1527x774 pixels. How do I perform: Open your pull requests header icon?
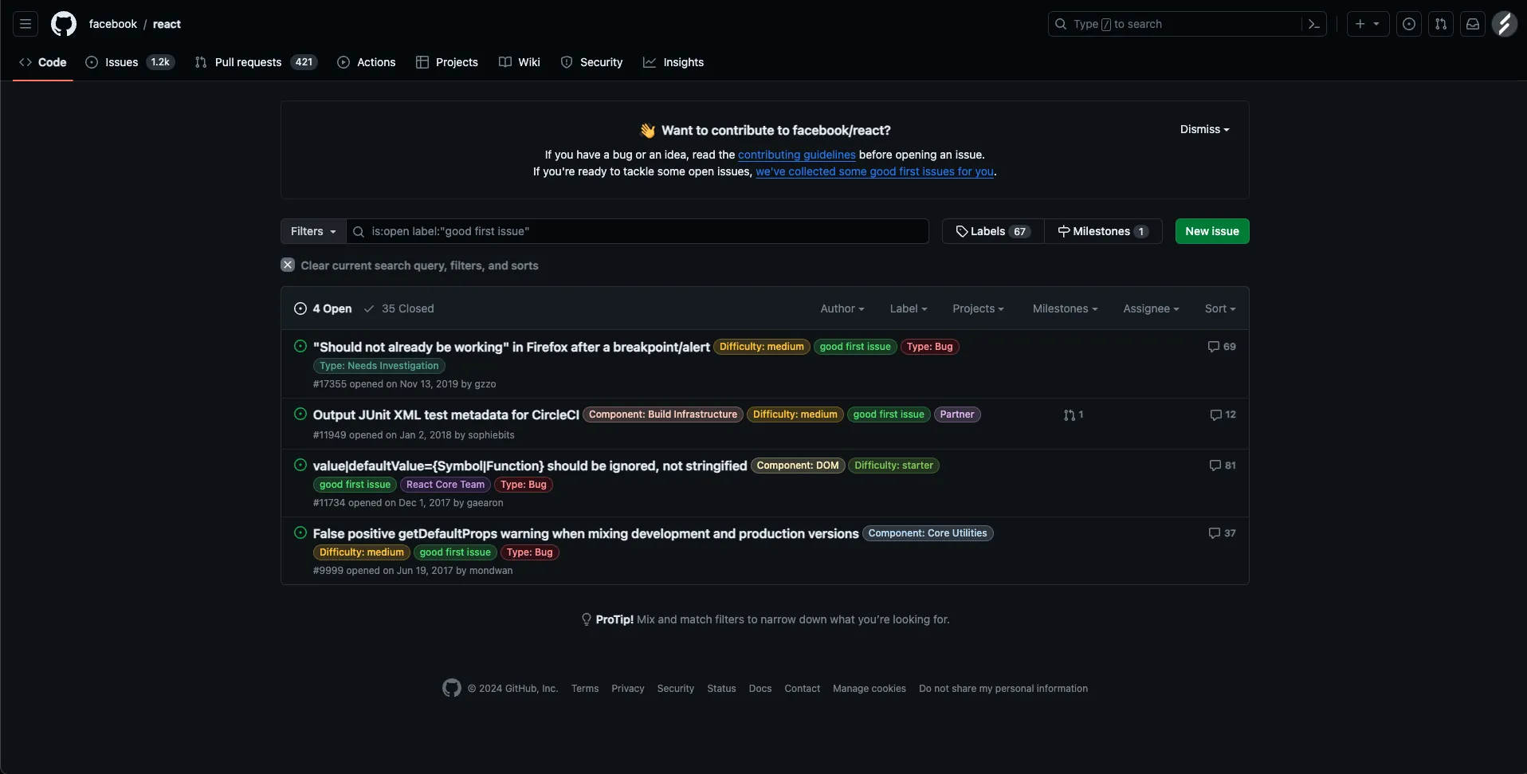[x=1441, y=24]
